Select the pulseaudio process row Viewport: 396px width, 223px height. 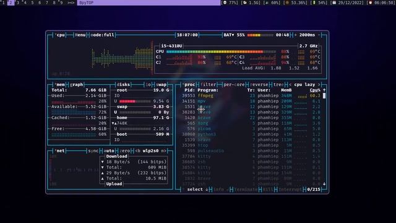pyautogui.click(x=251, y=151)
